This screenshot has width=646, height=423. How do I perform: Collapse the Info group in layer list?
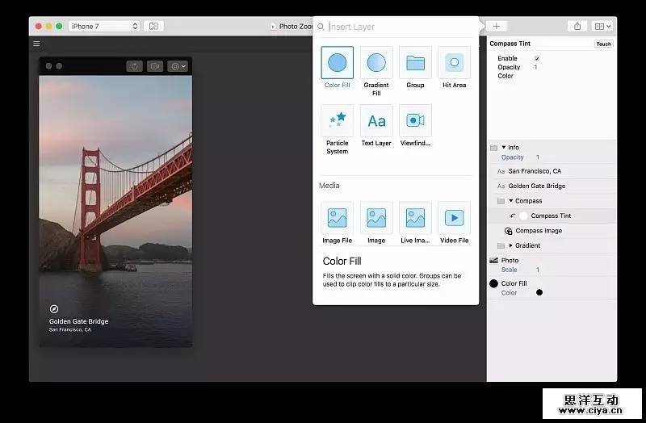504,148
